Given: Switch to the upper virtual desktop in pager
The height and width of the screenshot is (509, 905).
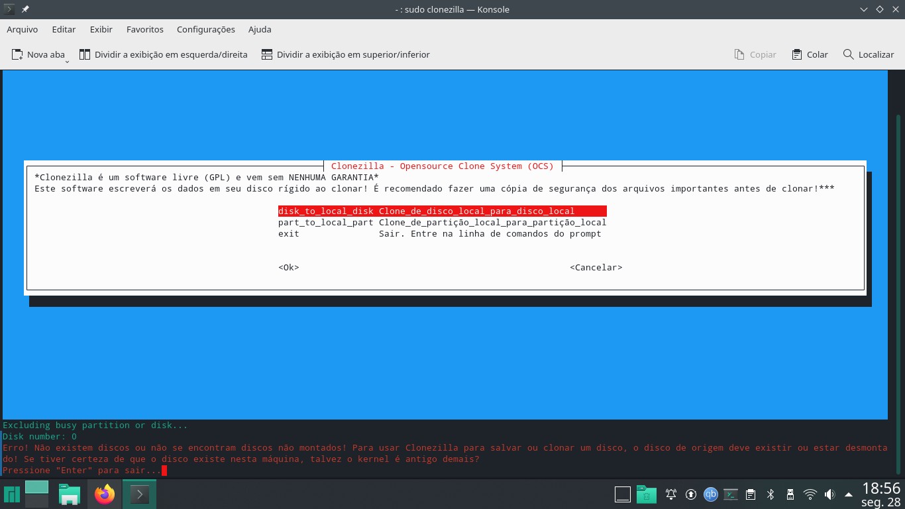Looking at the screenshot, I should coord(37,487).
